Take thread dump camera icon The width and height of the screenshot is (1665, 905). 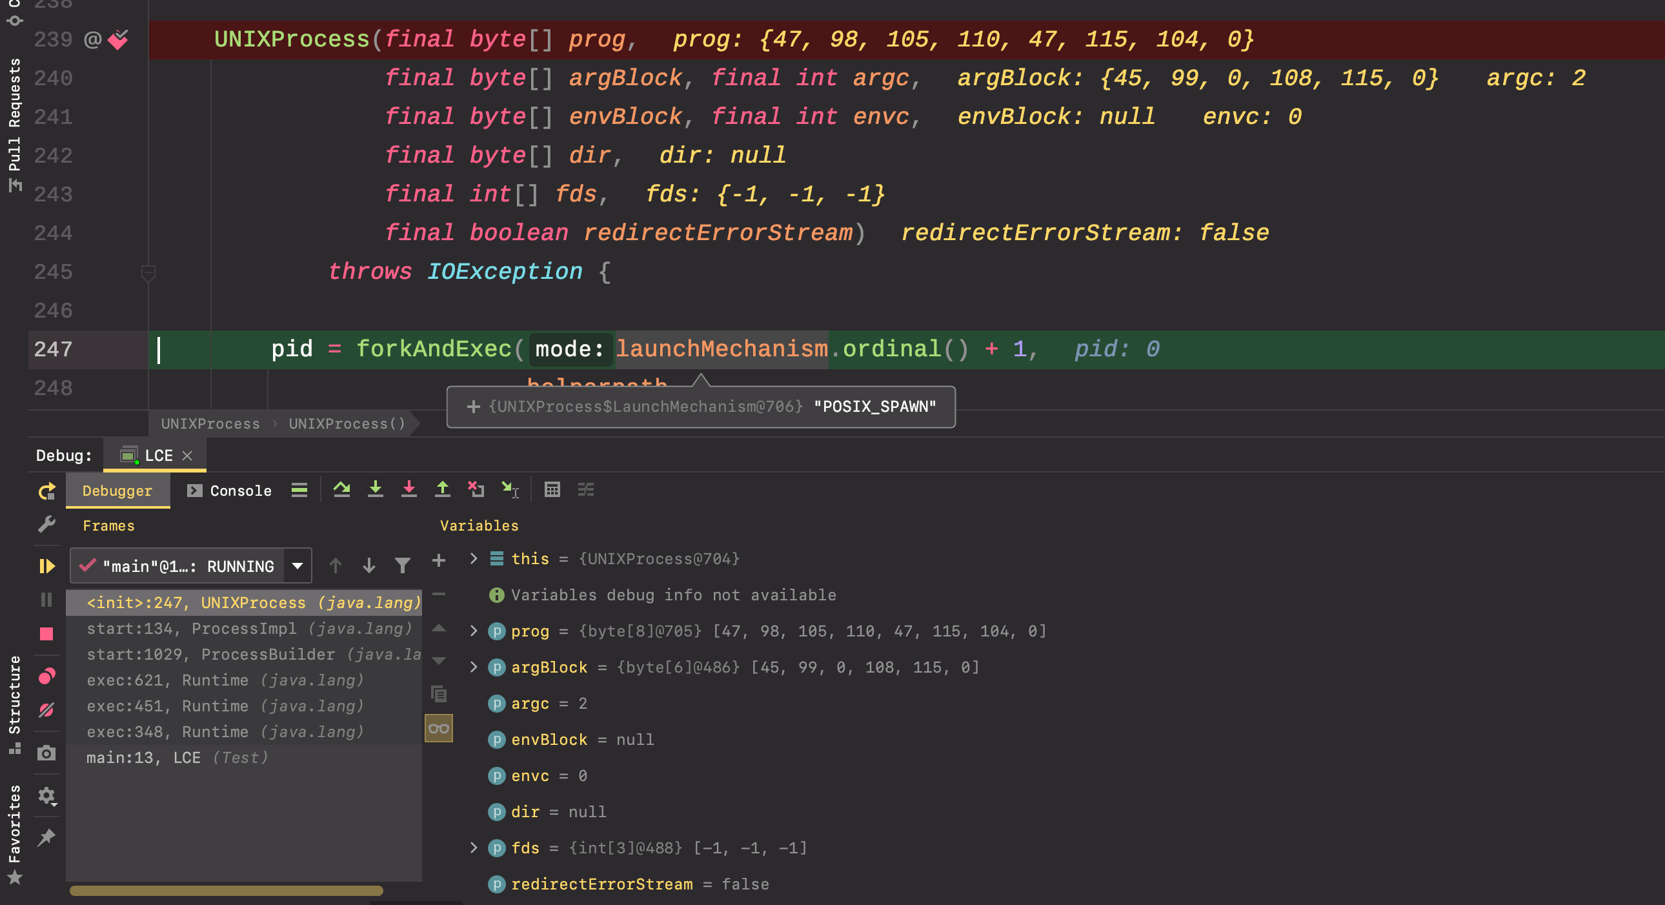coord(46,753)
